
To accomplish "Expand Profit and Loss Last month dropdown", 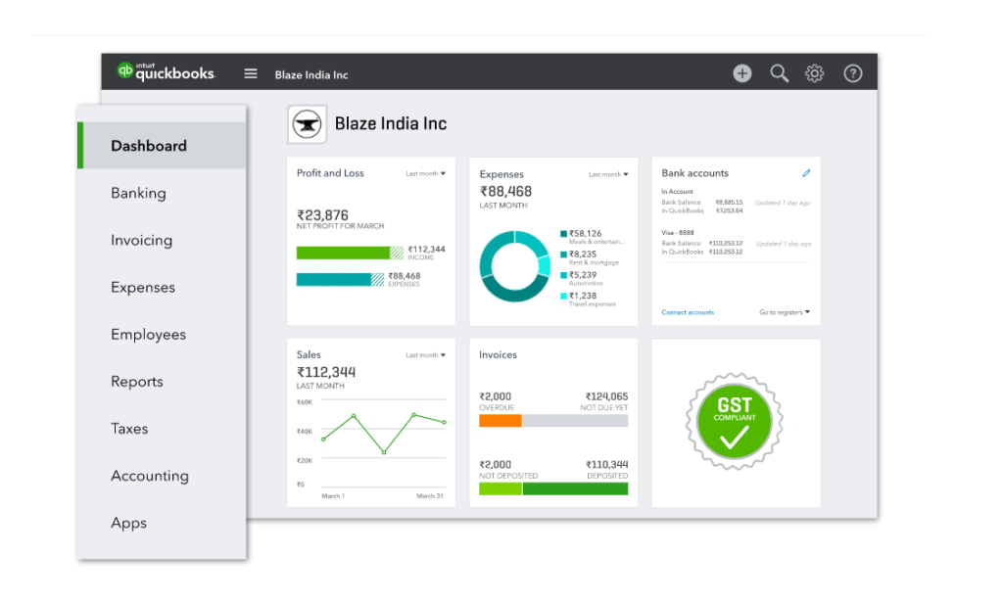I will [426, 174].
